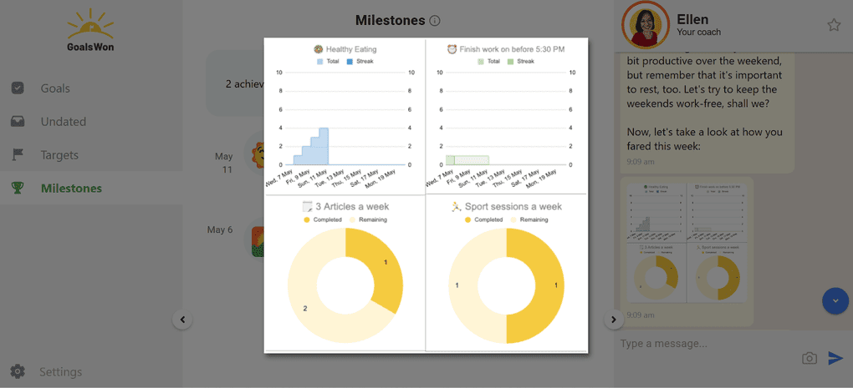
Task: Select Targets in the sidebar
Action: 59,155
